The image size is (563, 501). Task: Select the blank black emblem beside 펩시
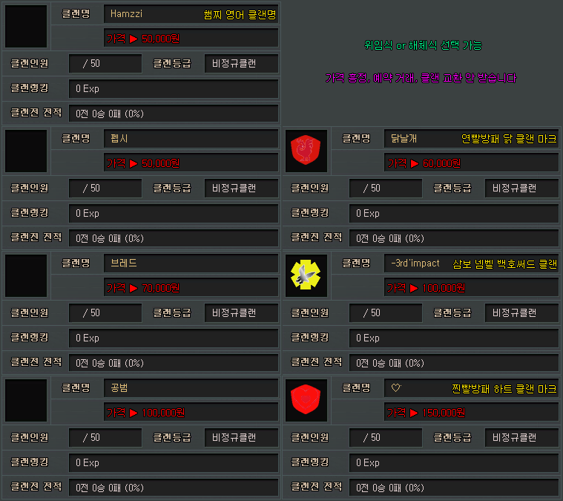point(26,150)
